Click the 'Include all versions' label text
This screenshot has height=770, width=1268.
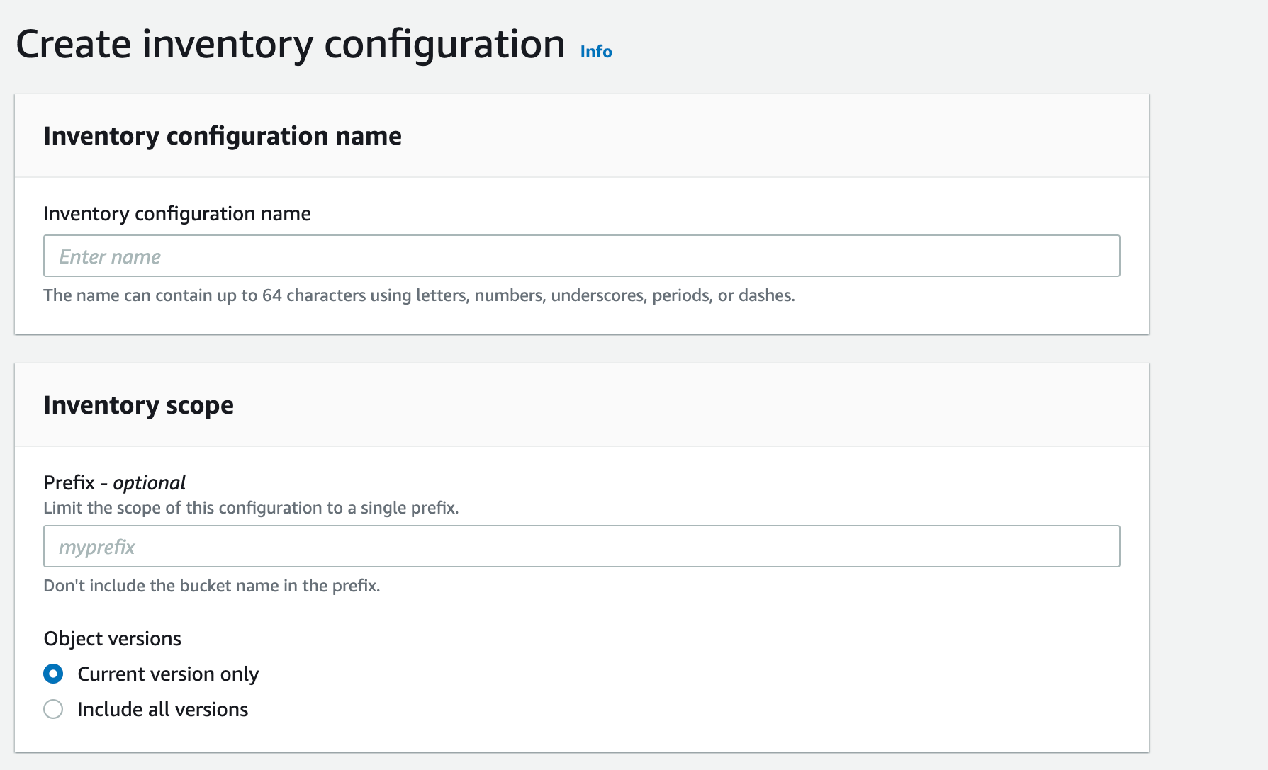pos(162,709)
